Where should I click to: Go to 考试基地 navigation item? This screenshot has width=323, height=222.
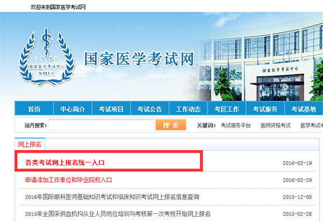(x=304, y=109)
